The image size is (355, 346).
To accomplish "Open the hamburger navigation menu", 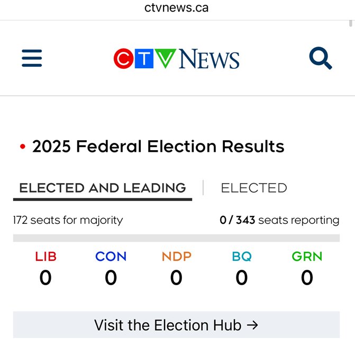I will [32, 58].
